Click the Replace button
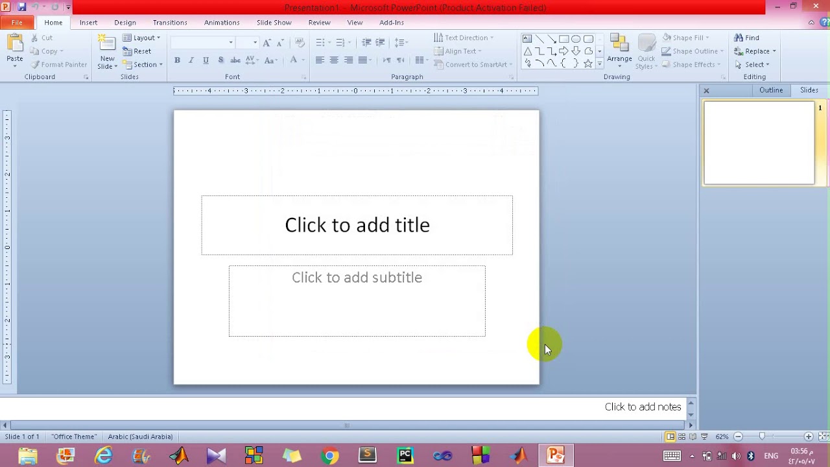Image resolution: width=830 pixels, height=467 pixels. (x=755, y=51)
